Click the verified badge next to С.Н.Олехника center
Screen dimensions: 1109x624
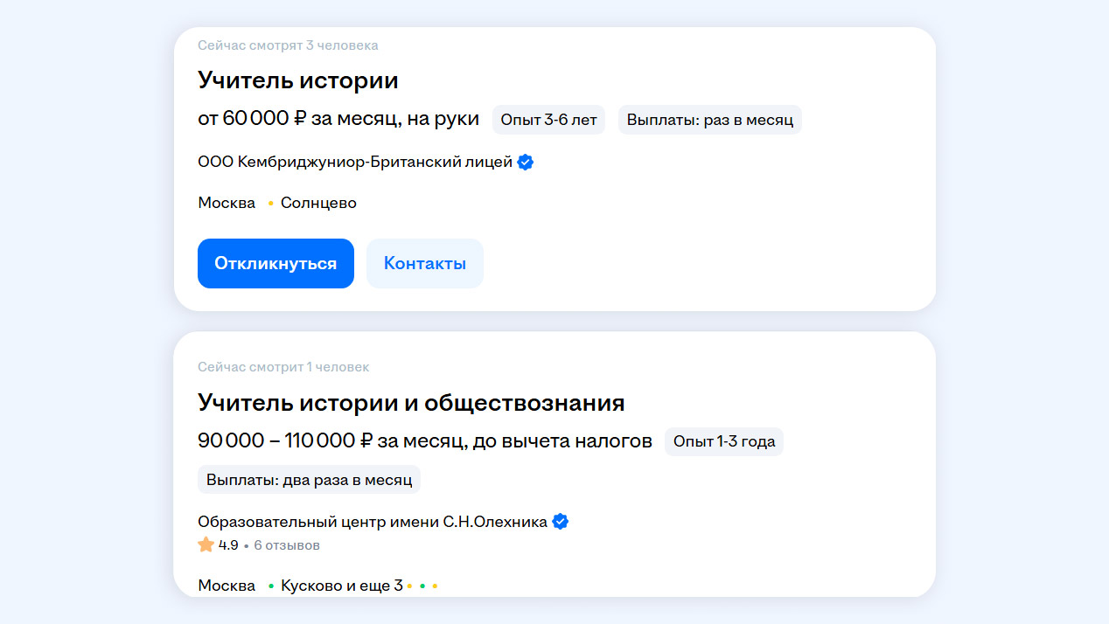click(561, 522)
